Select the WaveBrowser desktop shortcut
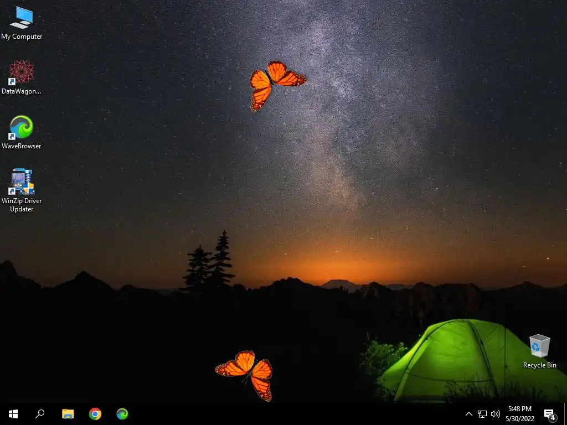The width and height of the screenshot is (567, 425). click(x=22, y=132)
